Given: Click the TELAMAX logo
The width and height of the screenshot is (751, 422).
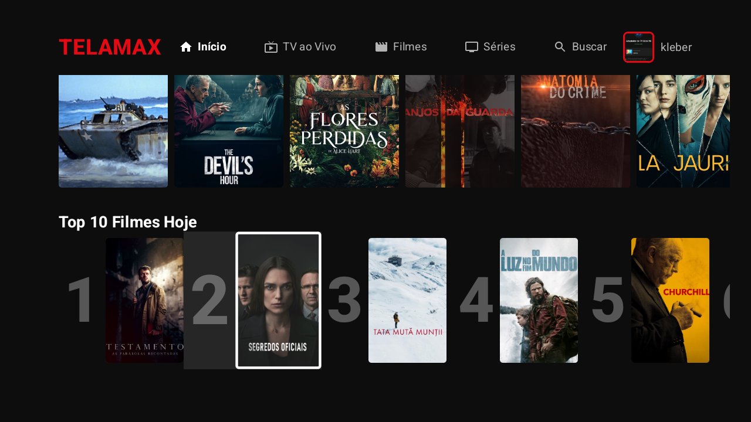Looking at the screenshot, I should click(110, 47).
